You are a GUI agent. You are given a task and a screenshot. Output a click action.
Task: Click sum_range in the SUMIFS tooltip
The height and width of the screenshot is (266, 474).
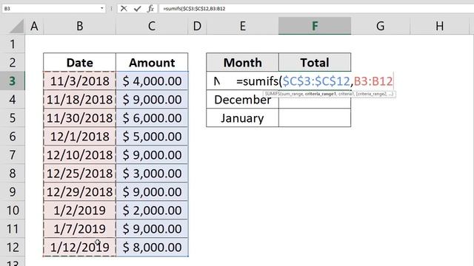tap(292, 94)
